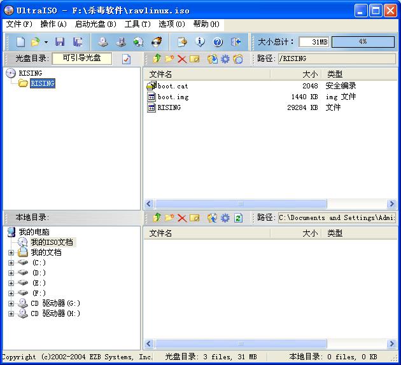Open the 文件(F) menu
Screen dimensions: 401x365
coord(19,24)
